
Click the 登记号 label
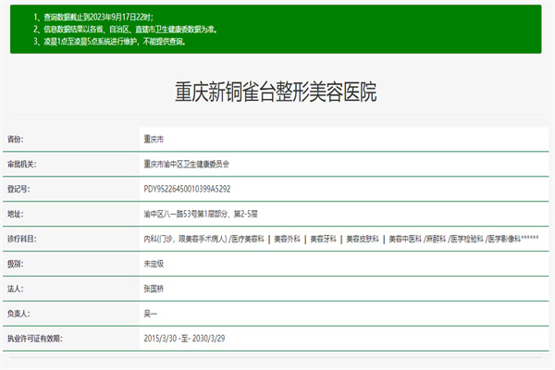[18, 189]
